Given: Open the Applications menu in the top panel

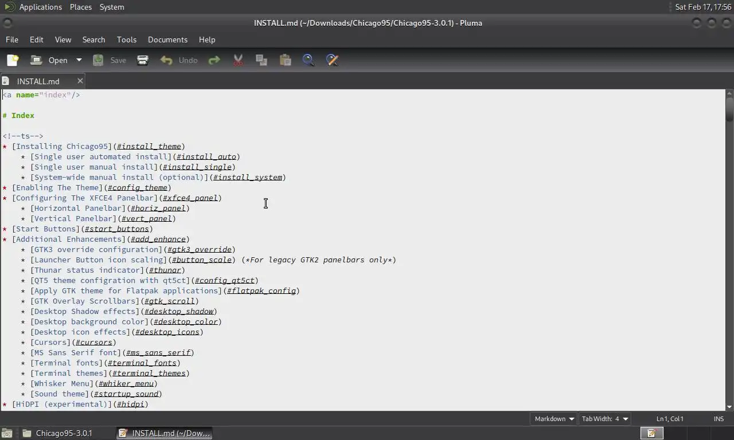Looking at the screenshot, I should [x=40, y=7].
